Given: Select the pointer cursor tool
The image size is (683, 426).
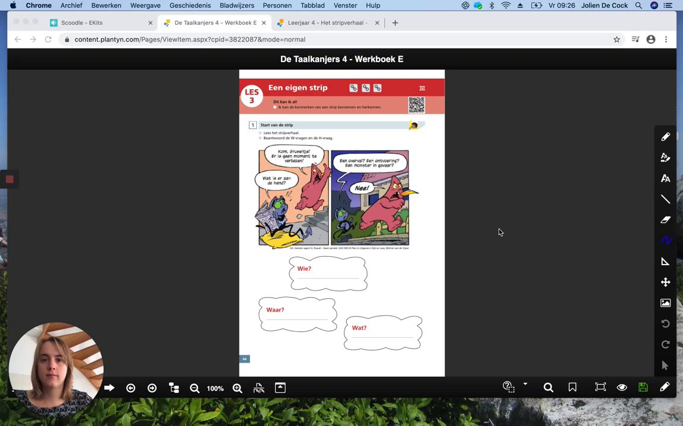Looking at the screenshot, I should click(x=665, y=365).
